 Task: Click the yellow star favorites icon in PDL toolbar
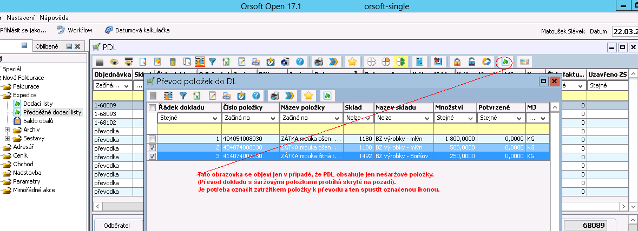tap(352, 62)
